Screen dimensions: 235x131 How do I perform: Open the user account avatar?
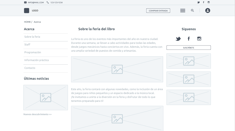tap(207, 11)
